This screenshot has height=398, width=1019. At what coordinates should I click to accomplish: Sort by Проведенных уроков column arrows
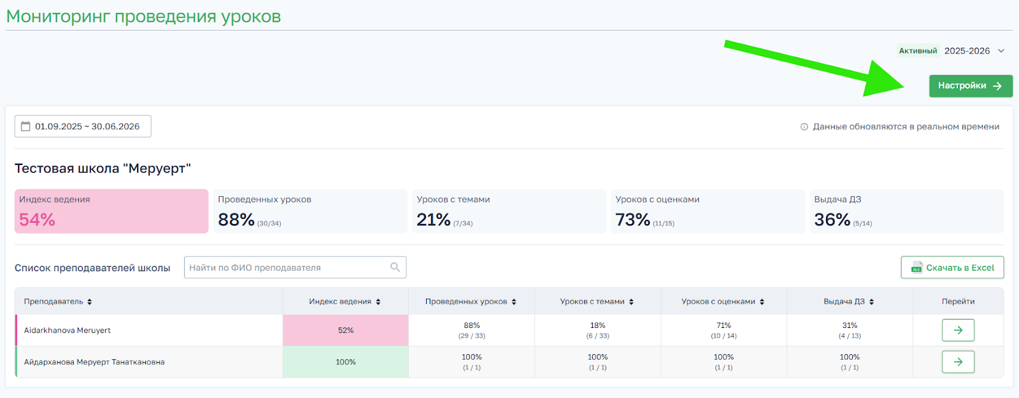[514, 302]
